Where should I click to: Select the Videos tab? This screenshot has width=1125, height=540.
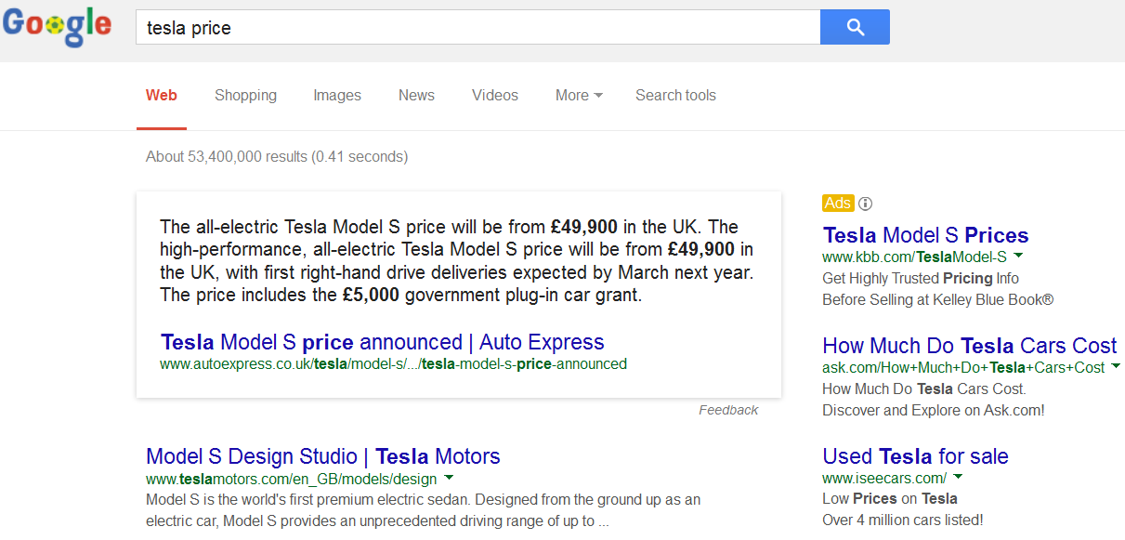tap(495, 95)
